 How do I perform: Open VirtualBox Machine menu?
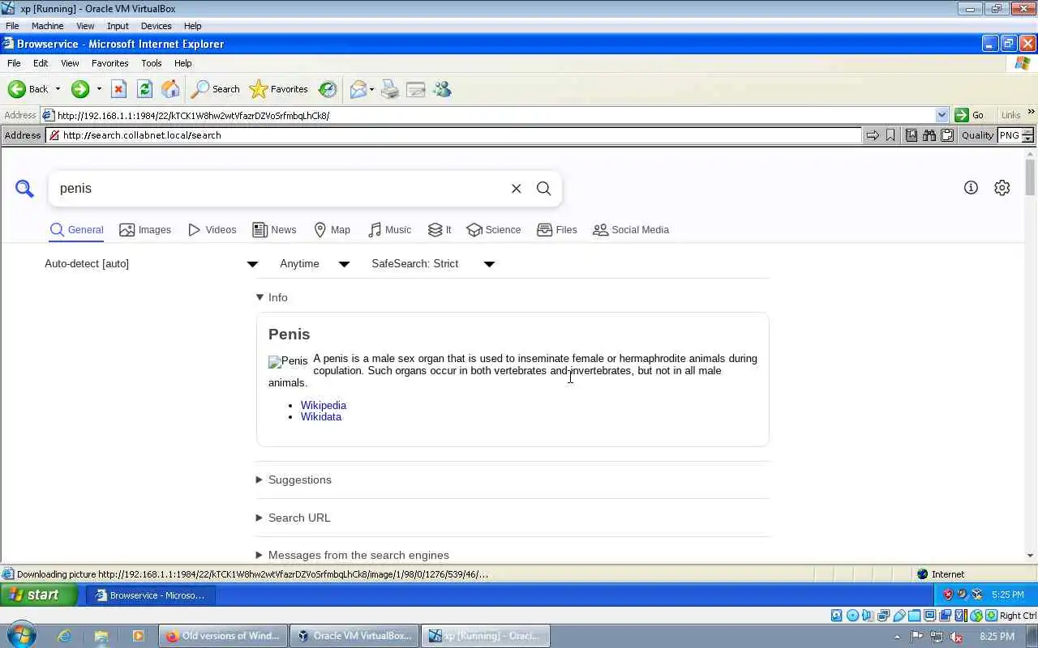[x=47, y=26]
